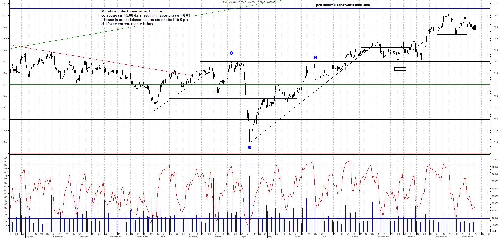
Task: Click the 2025 year label on the time axis
Action: (x=163, y=237)
